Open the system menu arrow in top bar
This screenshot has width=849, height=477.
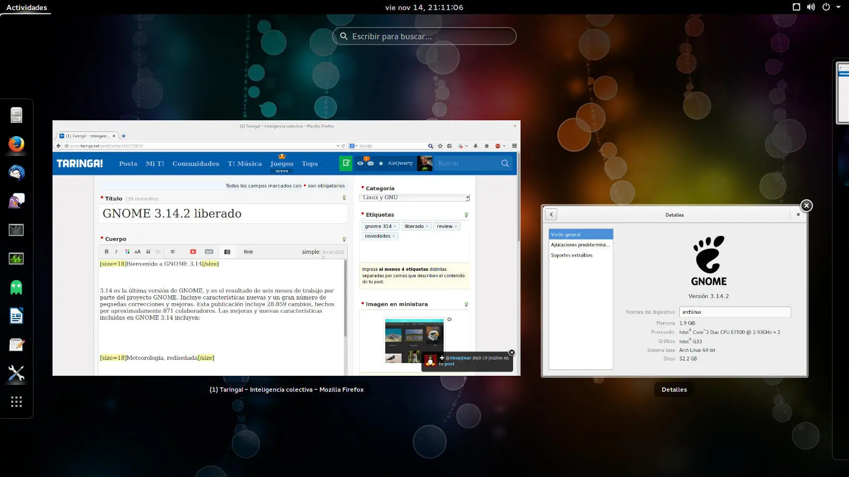(x=838, y=7)
